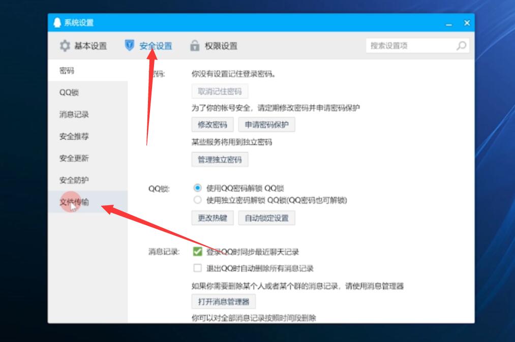Minimize the 系统设置 window
This screenshot has width=515, height=342.
pos(448,23)
